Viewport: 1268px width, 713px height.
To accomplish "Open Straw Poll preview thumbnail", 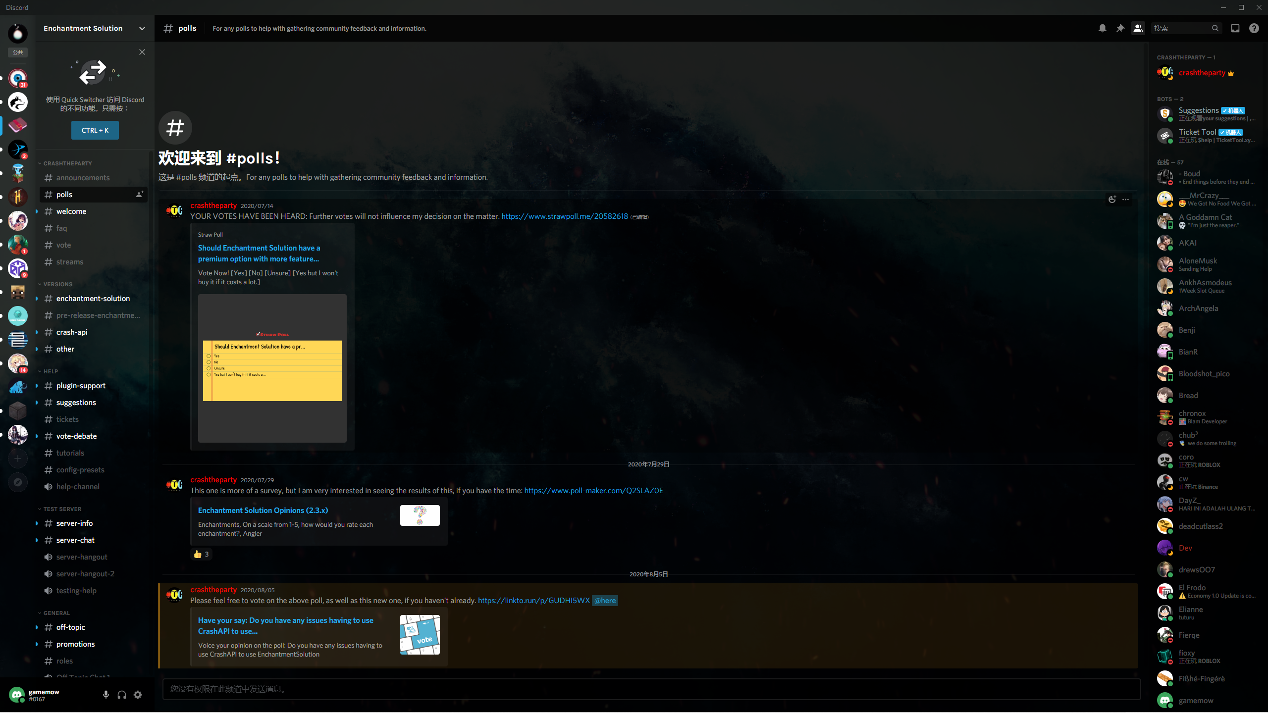I will tap(272, 368).
